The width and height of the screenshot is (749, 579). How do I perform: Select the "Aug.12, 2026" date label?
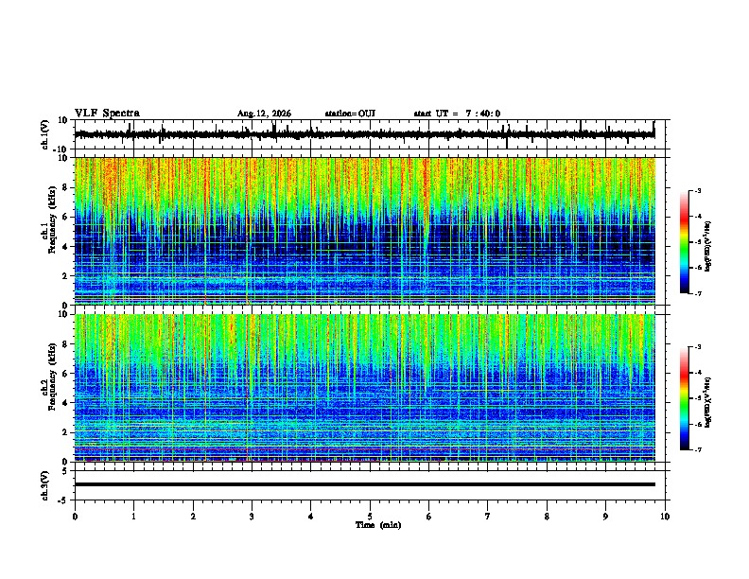tap(264, 114)
